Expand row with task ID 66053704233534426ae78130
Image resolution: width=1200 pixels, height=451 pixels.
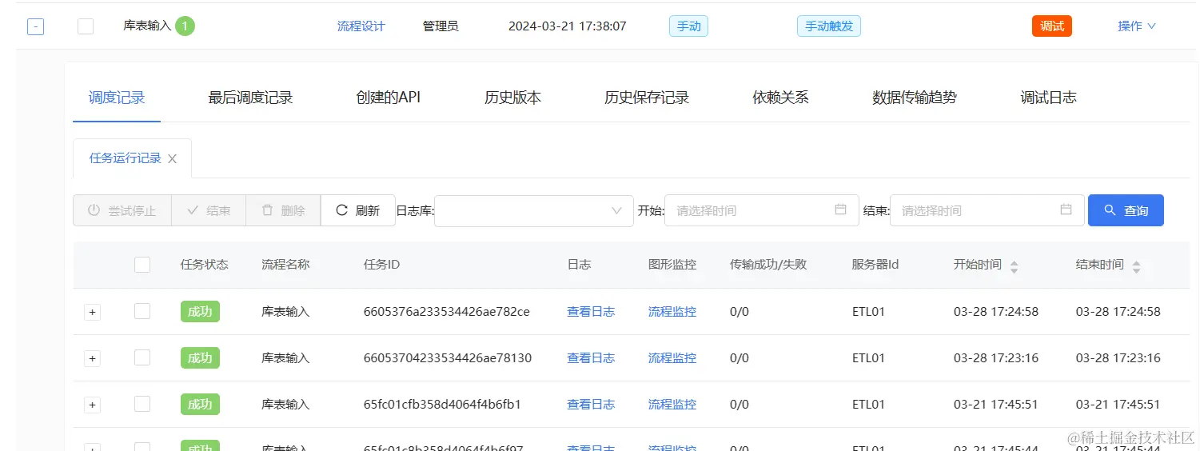[92, 358]
